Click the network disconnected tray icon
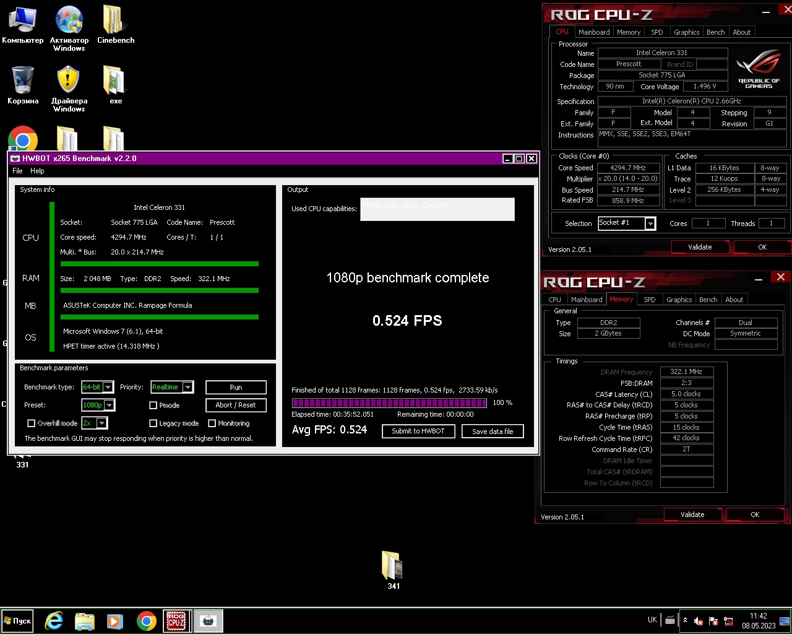 [x=728, y=621]
